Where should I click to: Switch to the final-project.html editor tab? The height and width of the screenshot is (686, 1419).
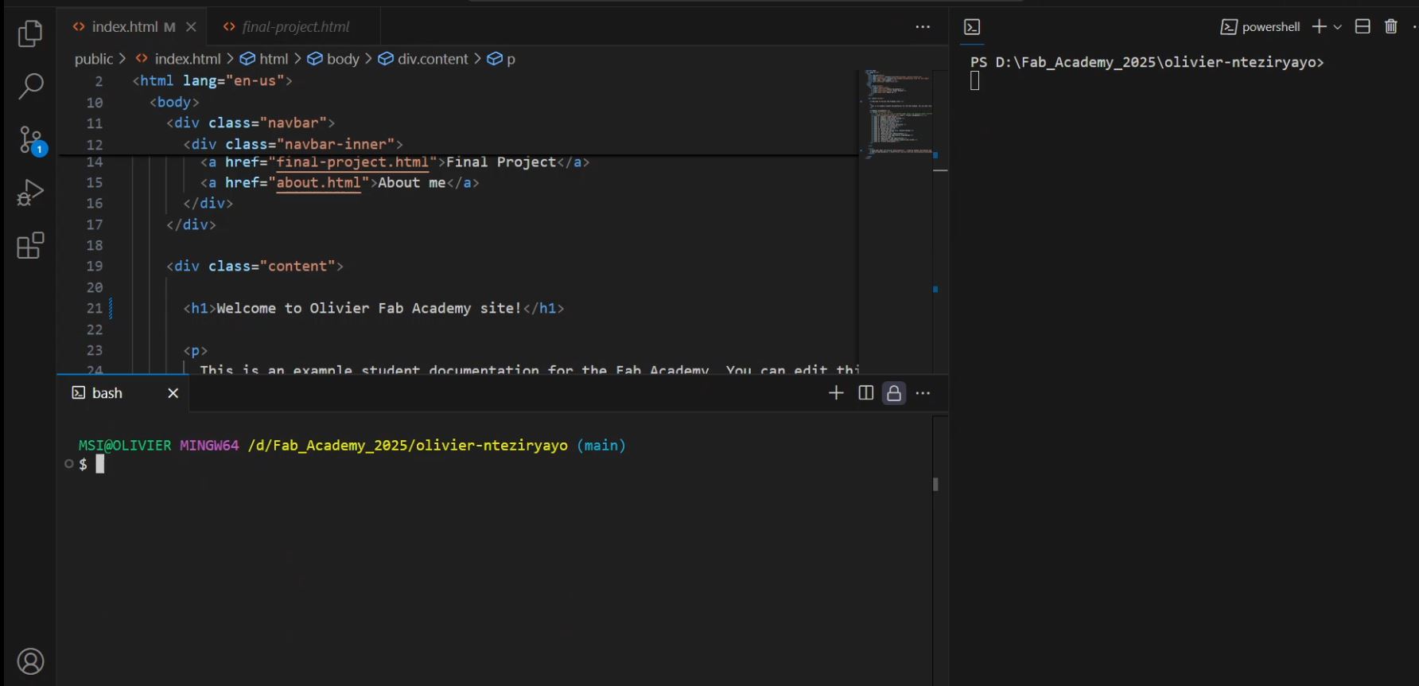[295, 27]
